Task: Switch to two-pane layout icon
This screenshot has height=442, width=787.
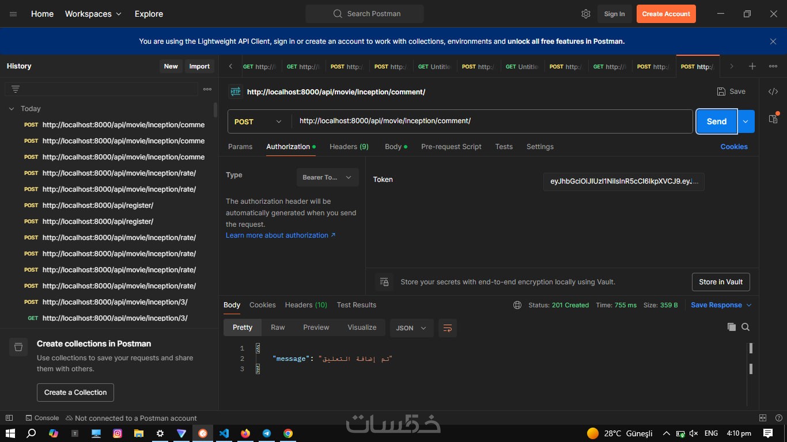Action: pos(763,418)
